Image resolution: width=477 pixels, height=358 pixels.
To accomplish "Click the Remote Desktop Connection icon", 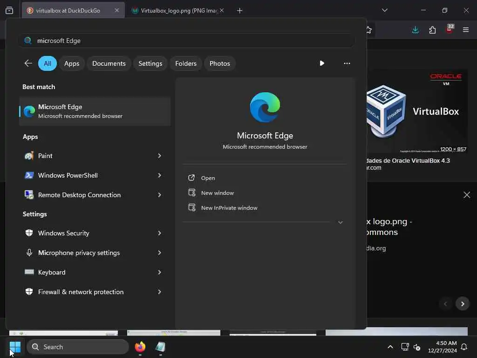I will 29,195.
